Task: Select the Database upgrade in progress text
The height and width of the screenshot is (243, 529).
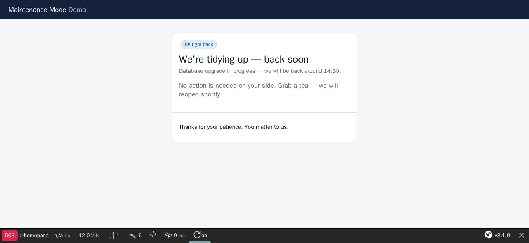Action: (260, 71)
